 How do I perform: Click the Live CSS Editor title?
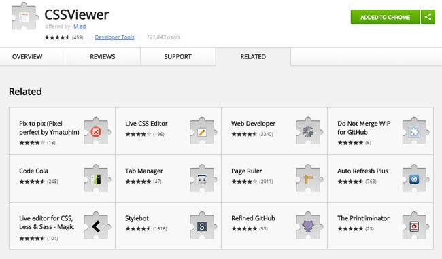(146, 124)
